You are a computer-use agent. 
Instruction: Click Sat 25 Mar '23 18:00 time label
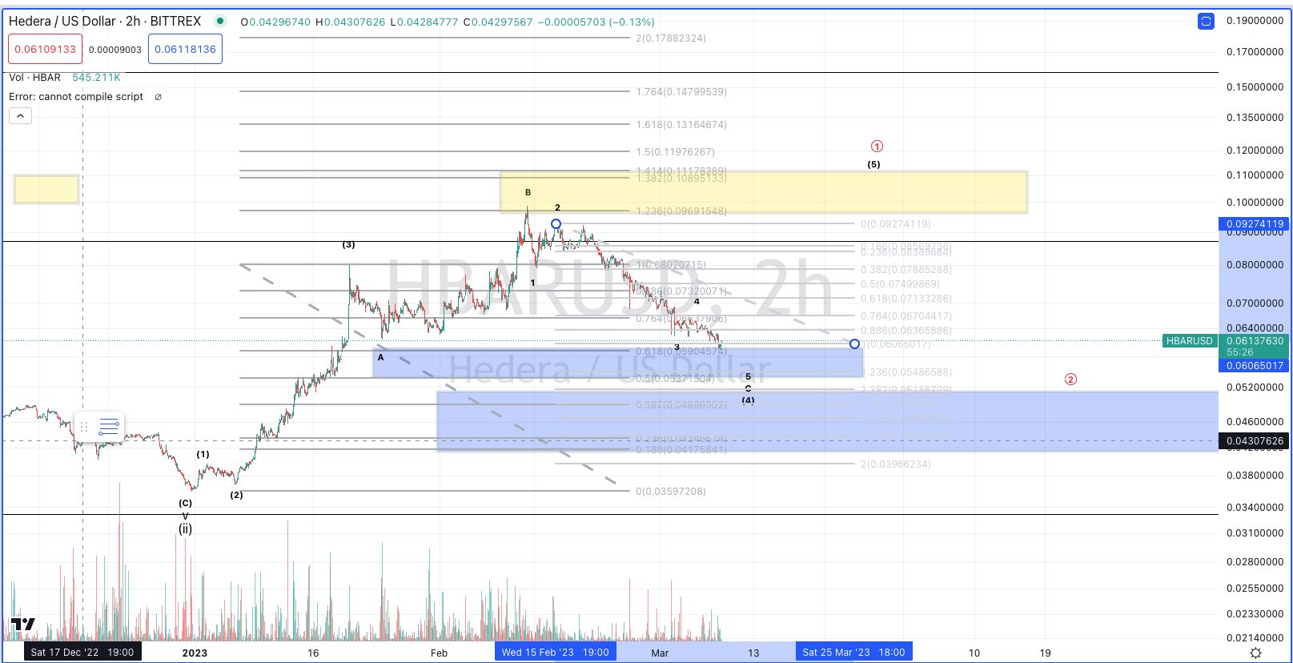coord(853,653)
